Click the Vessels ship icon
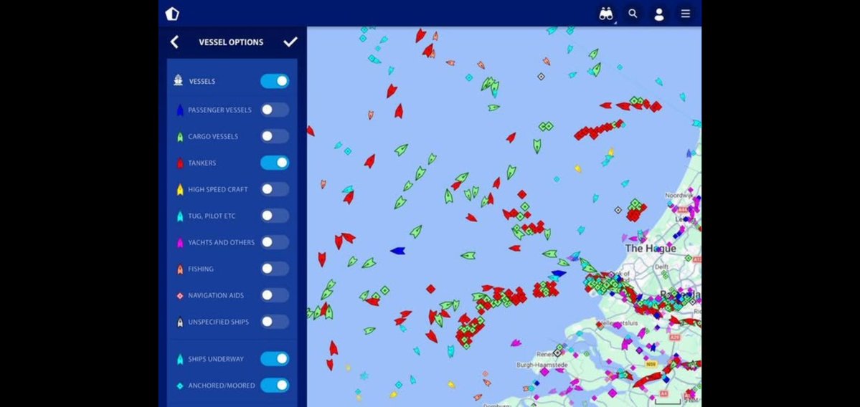The image size is (860, 407). pos(179,81)
